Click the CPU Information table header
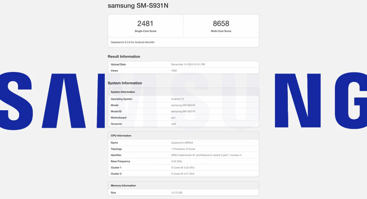The image size is (367, 199). click(121, 136)
